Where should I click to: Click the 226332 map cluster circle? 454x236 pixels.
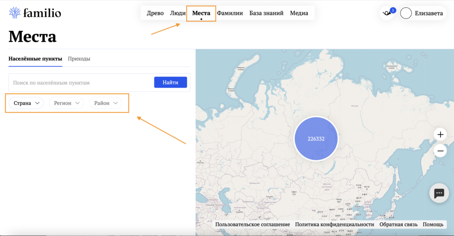click(316, 139)
